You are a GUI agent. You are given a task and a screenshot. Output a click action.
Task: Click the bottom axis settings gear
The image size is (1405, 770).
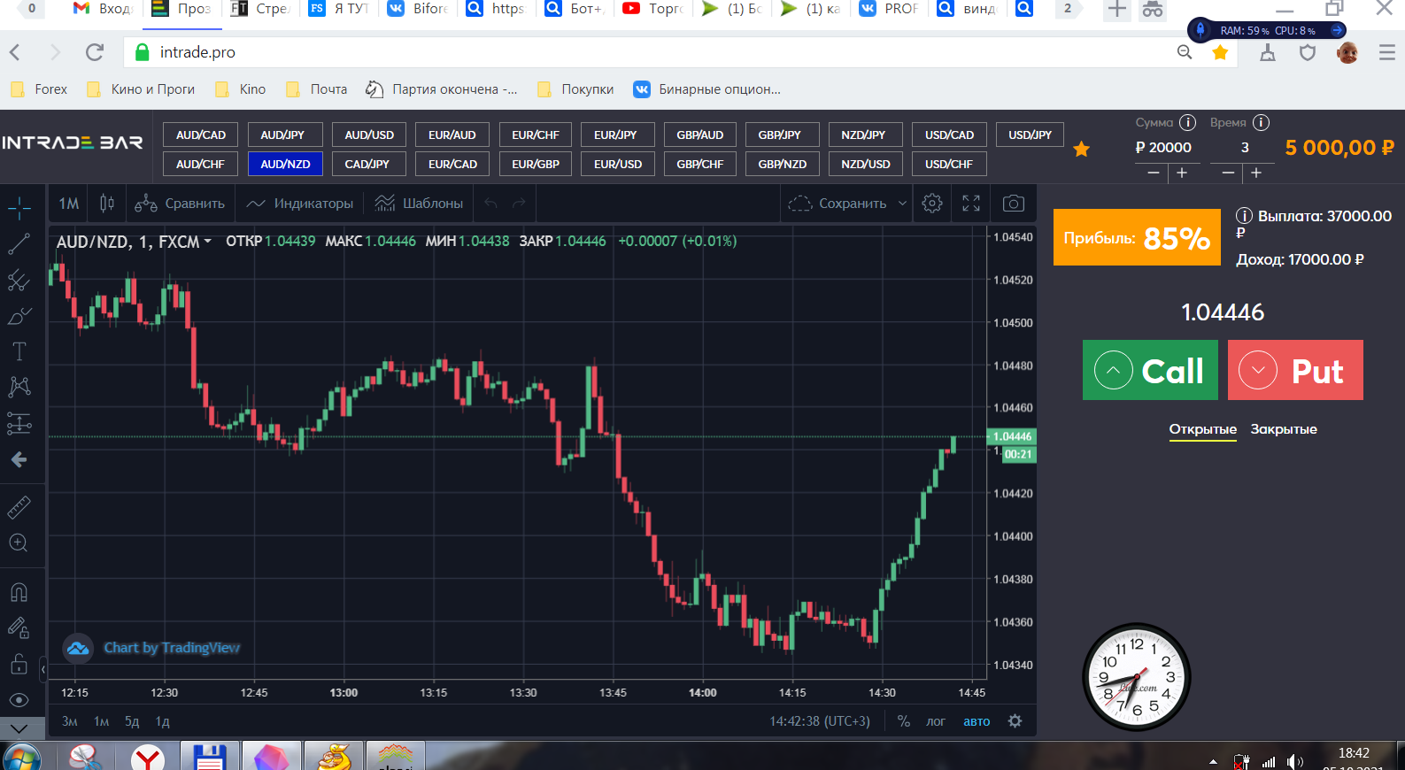pos(1015,721)
